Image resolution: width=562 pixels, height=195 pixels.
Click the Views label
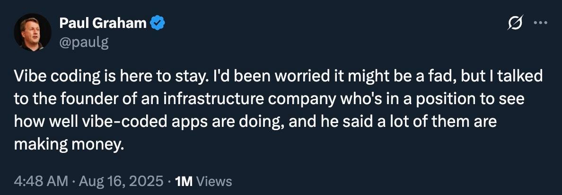214,181
